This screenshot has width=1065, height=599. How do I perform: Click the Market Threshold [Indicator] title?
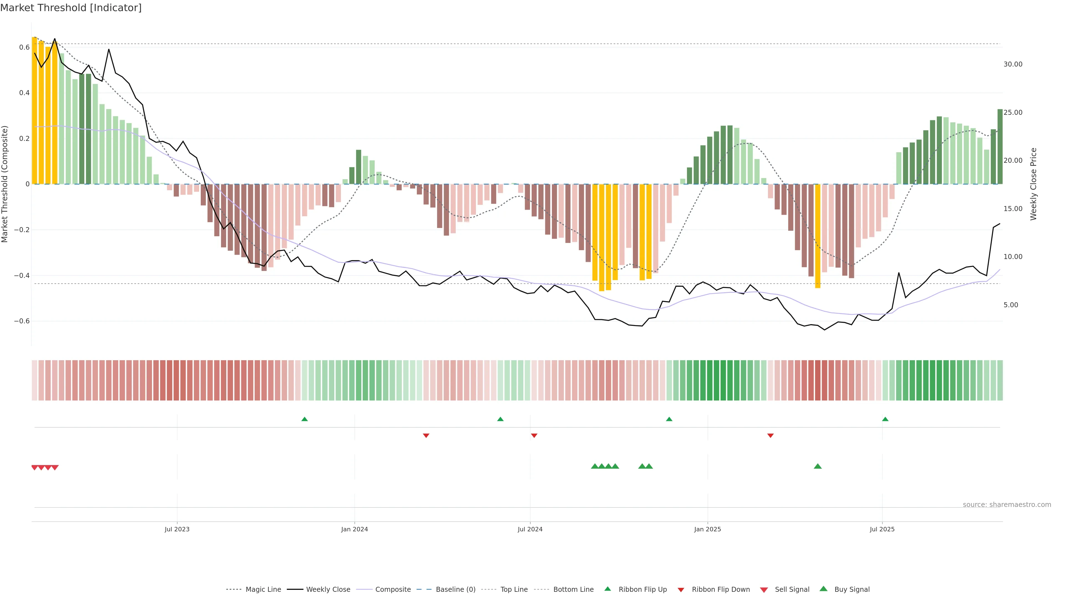pyautogui.click(x=71, y=8)
